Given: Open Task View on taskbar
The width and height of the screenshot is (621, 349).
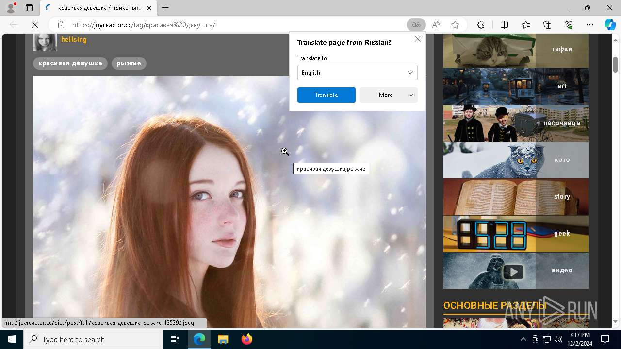Looking at the screenshot, I should click(x=175, y=339).
